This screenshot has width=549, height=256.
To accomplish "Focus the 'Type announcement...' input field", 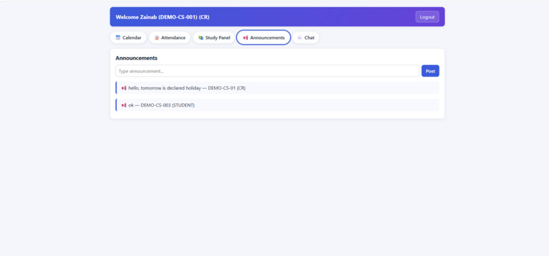I will 267,71.
